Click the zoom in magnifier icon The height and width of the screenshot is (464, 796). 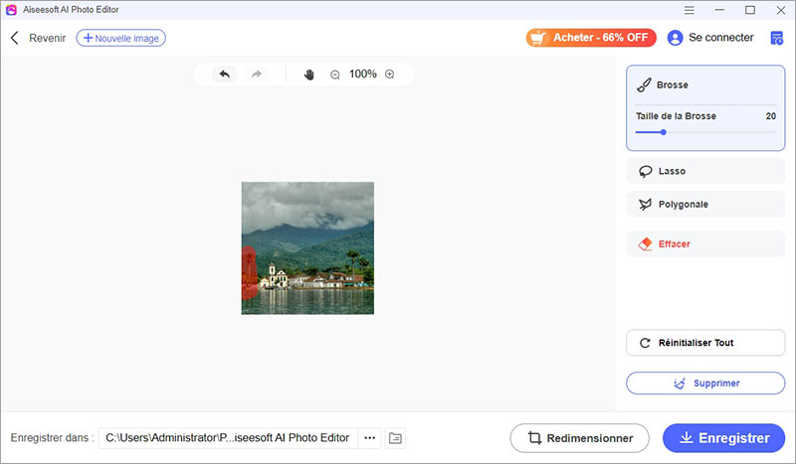(390, 75)
